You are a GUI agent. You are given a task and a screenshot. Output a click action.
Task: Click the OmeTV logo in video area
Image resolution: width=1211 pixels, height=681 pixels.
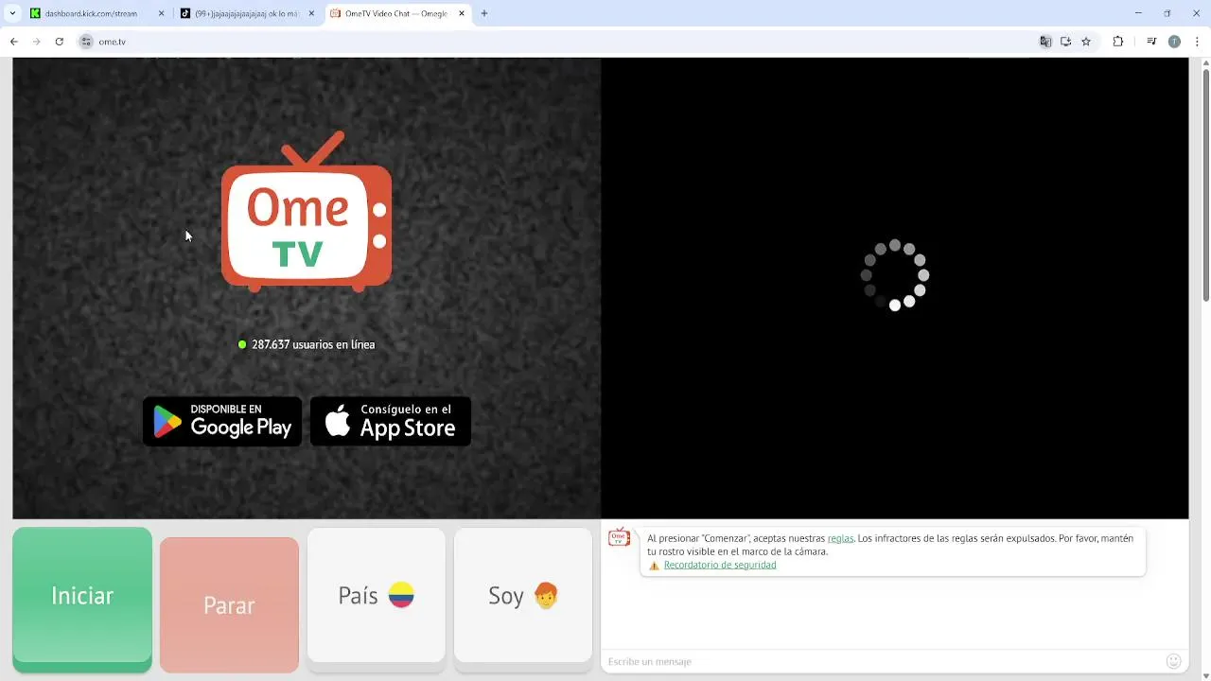point(307,212)
